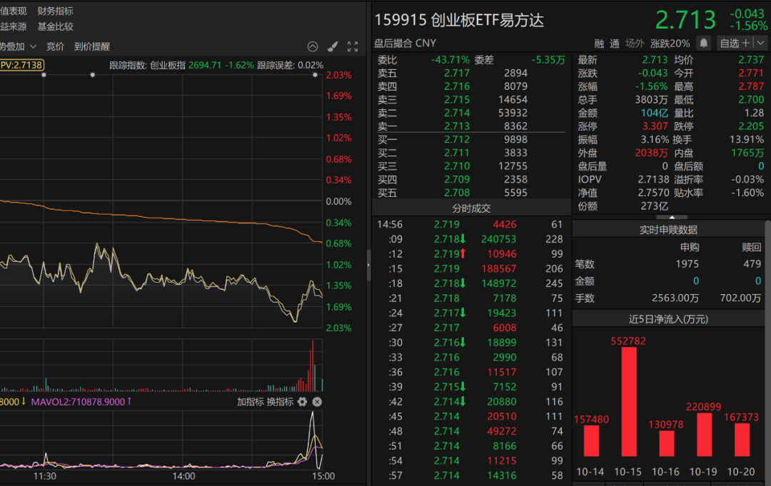Viewport: 771px width, 486px height.
Task: Click the 10-15 net inflow bar 552782
Action: pos(629,402)
